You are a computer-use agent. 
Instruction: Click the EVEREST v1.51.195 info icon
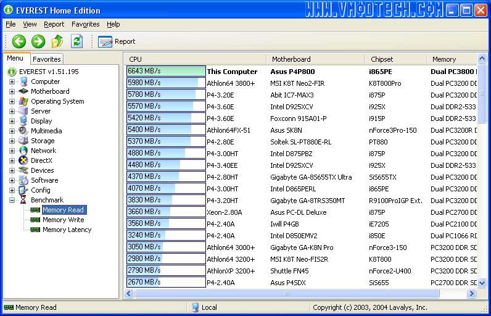point(12,72)
